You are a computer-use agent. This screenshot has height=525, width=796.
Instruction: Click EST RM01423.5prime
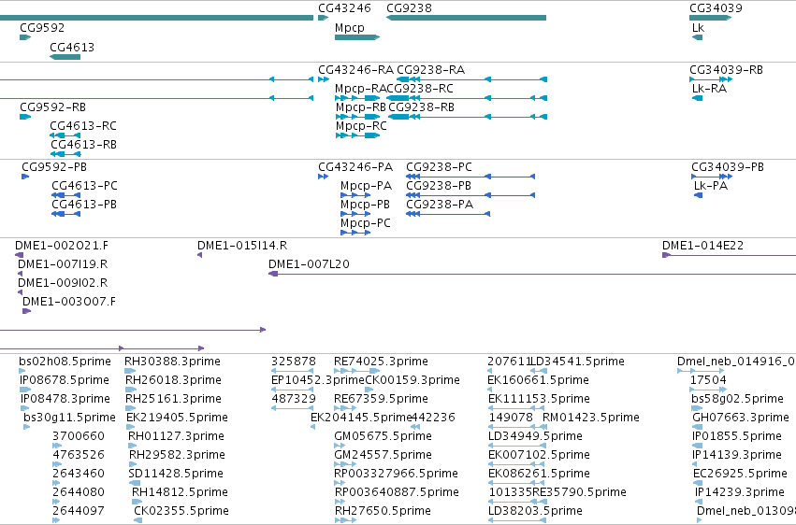tap(591, 419)
